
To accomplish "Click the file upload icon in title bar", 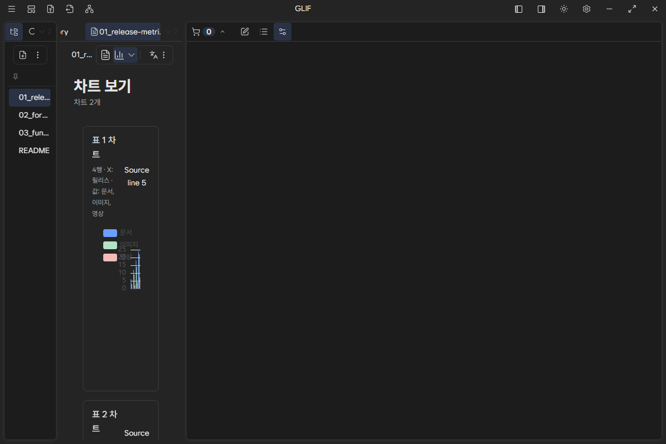I will (51, 9).
